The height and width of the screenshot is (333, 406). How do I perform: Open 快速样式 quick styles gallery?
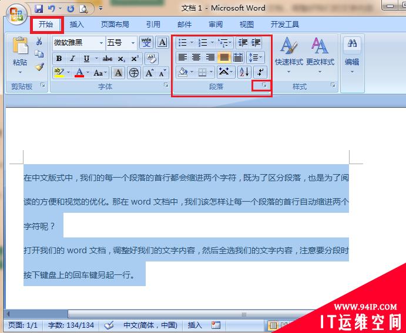[288, 55]
